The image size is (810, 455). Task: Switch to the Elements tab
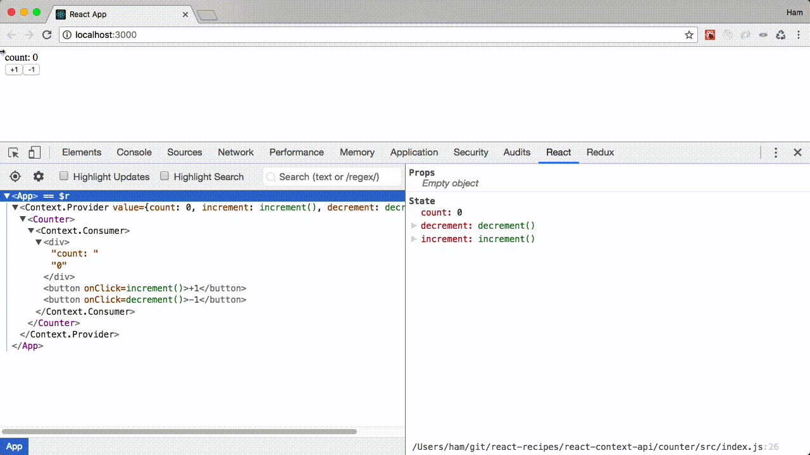click(x=82, y=152)
